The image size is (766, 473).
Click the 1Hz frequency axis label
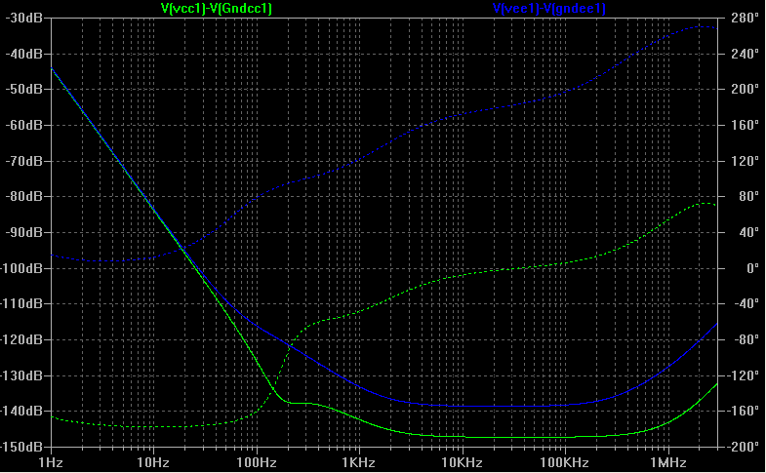pos(51,462)
